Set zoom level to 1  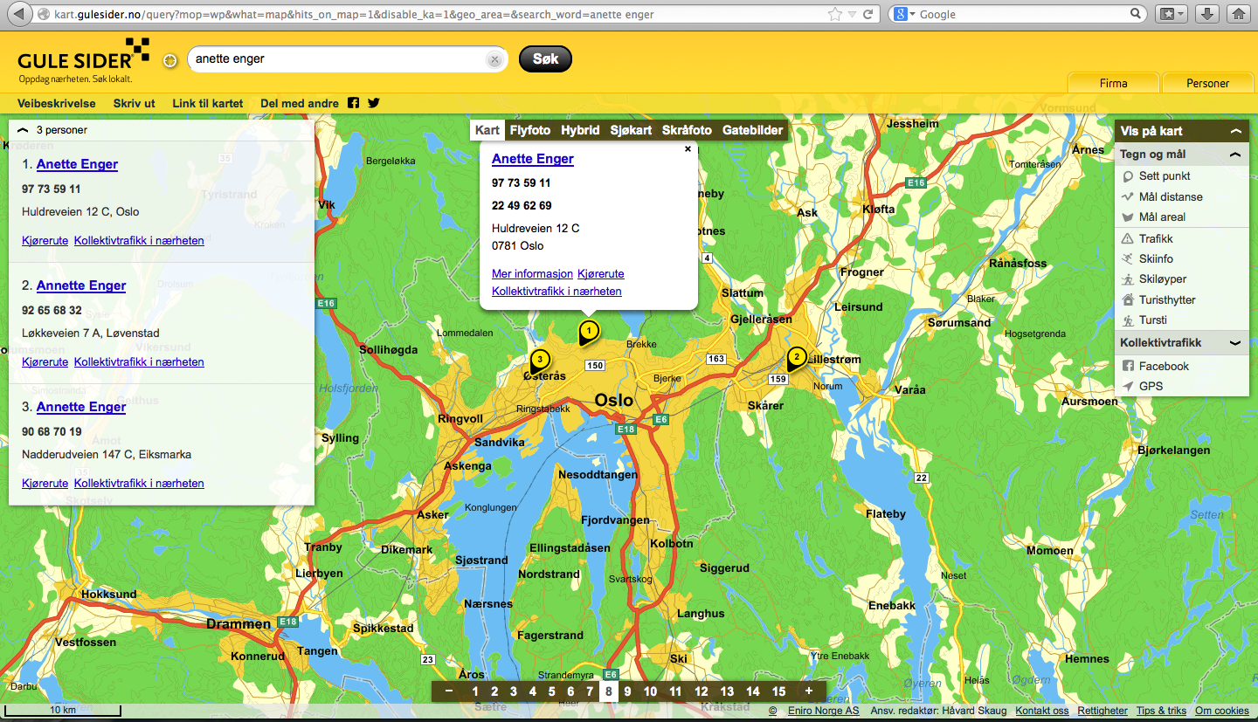(475, 691)
